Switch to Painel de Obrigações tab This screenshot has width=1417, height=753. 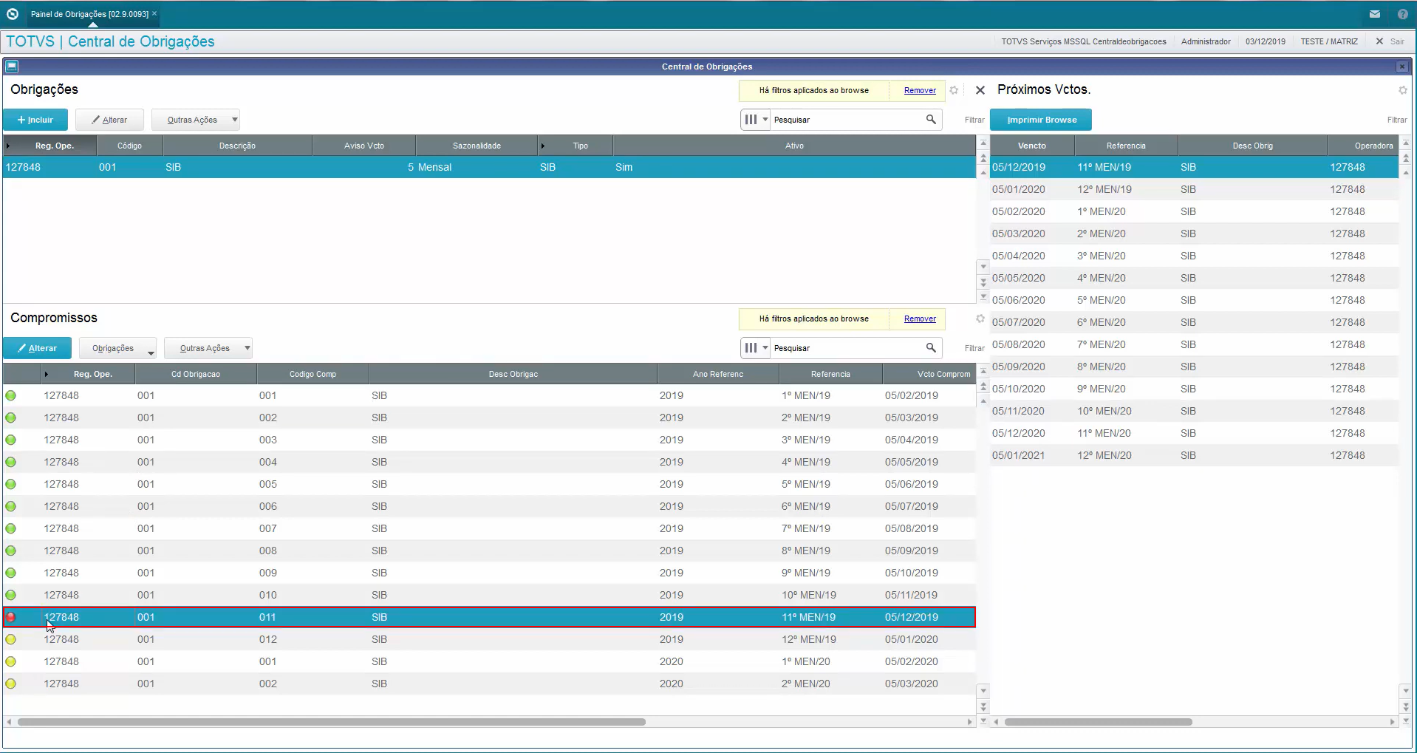click(x=89, y=14)
